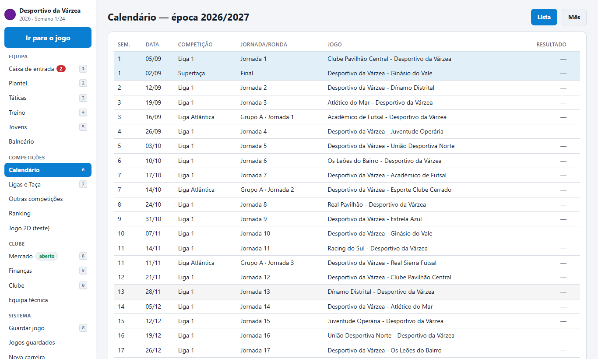Click the JORNADA/RONDA column header
598x359 pixels.
pos(264,45)
